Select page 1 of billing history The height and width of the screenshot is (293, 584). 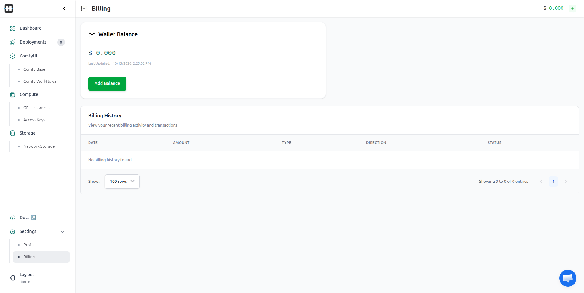553,182
